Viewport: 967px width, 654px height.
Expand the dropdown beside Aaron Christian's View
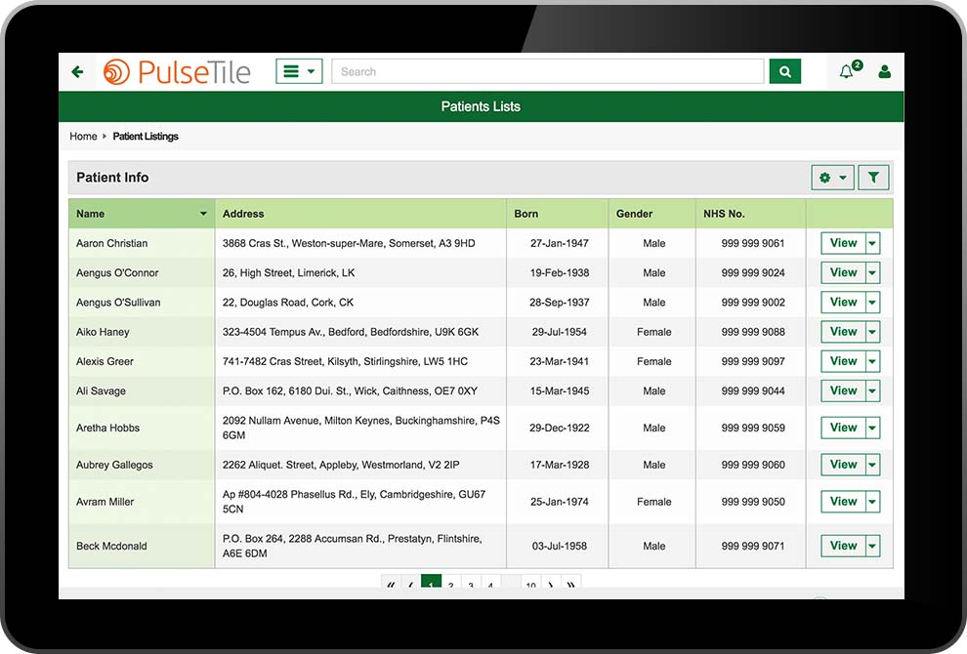[872, 244]
